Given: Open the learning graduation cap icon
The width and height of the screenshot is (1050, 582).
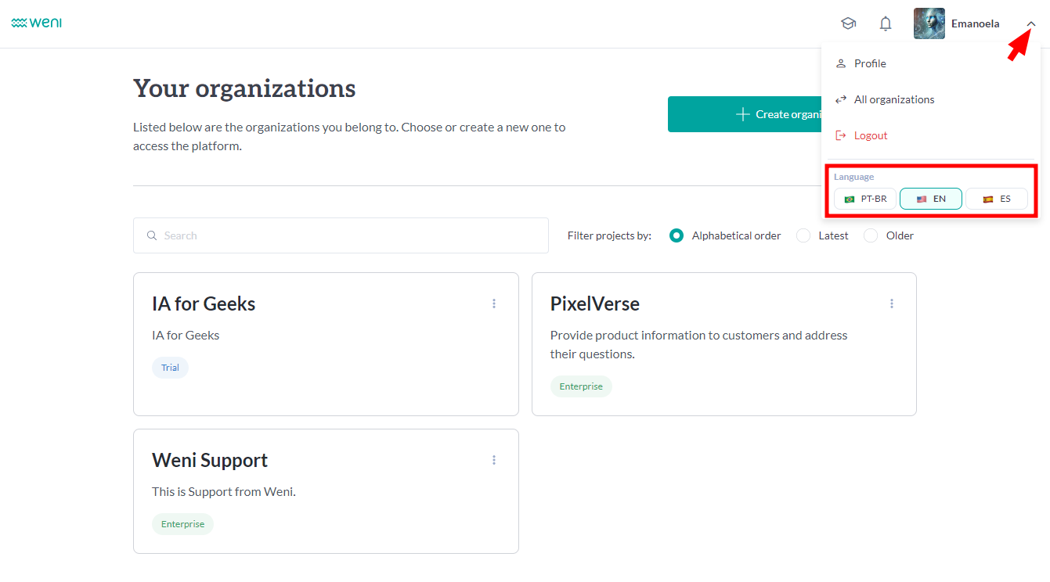Looking at the screenshot, I should (x=848, y=23).
